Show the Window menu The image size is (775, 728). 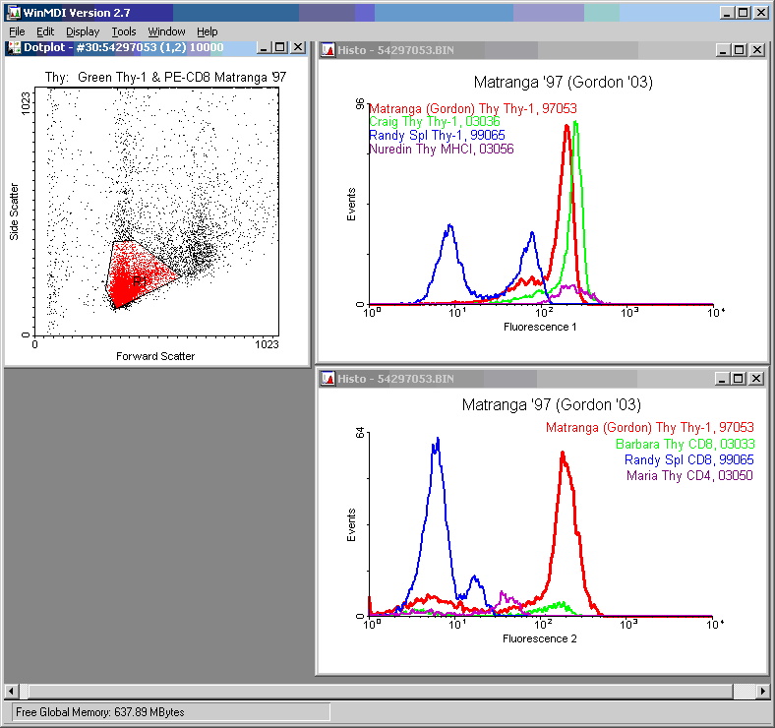pos(166,31)
